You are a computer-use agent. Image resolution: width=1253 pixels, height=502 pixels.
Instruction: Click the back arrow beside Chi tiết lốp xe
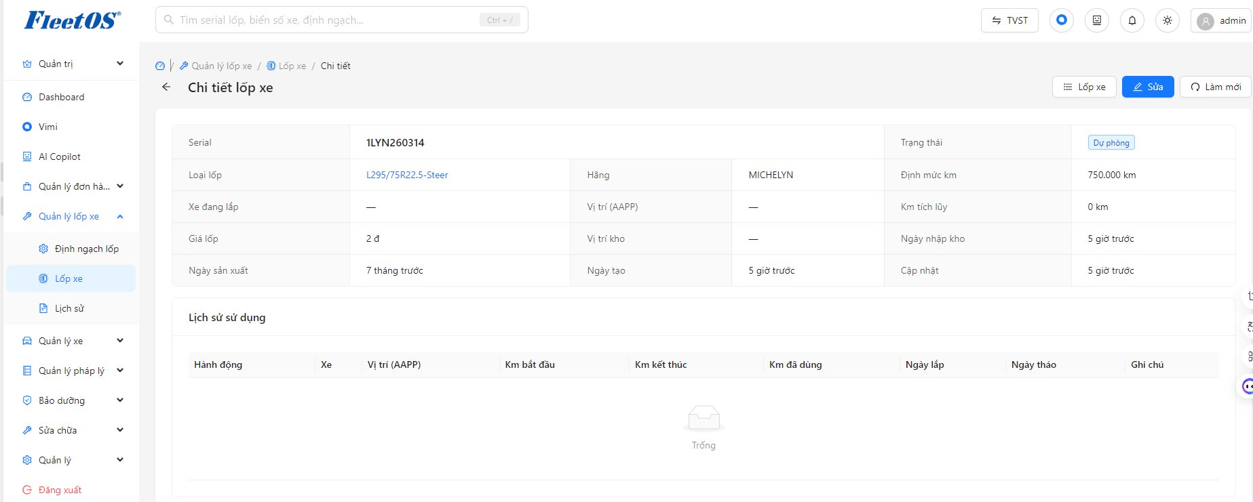pos(166,87)
